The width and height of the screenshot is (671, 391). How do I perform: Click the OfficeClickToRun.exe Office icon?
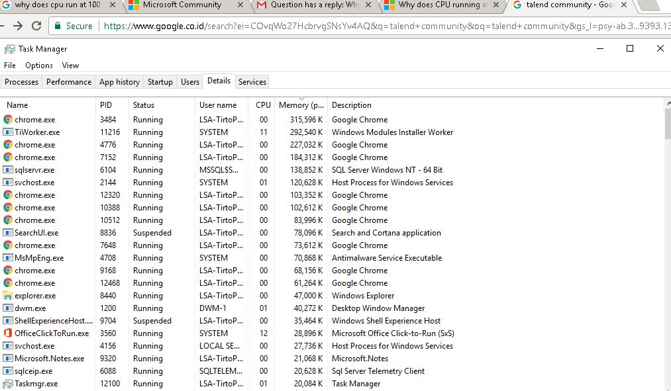point(8,333)
